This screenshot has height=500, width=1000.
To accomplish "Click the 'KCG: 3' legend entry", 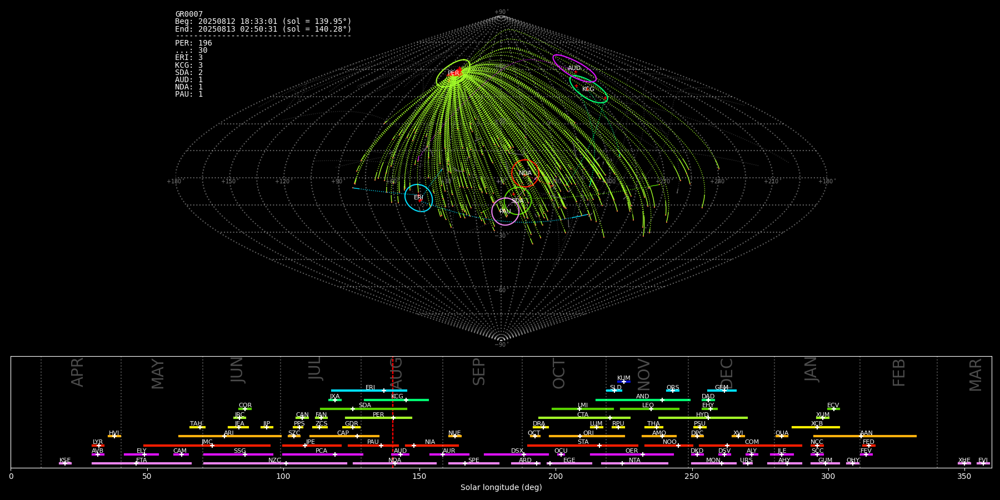I will point(189,66).
